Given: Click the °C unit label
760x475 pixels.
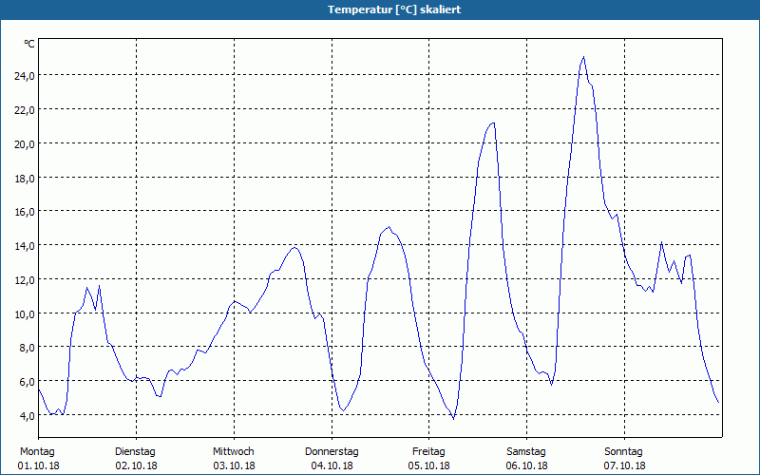Looking at the screenshot, I should (29, 44).
